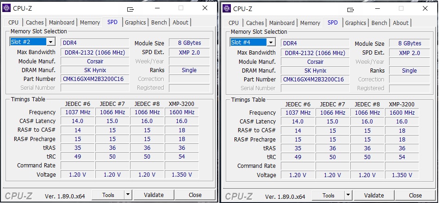Click 1600 MHz frequency cell in right window

pyautogui.click(x=402, y=113)
